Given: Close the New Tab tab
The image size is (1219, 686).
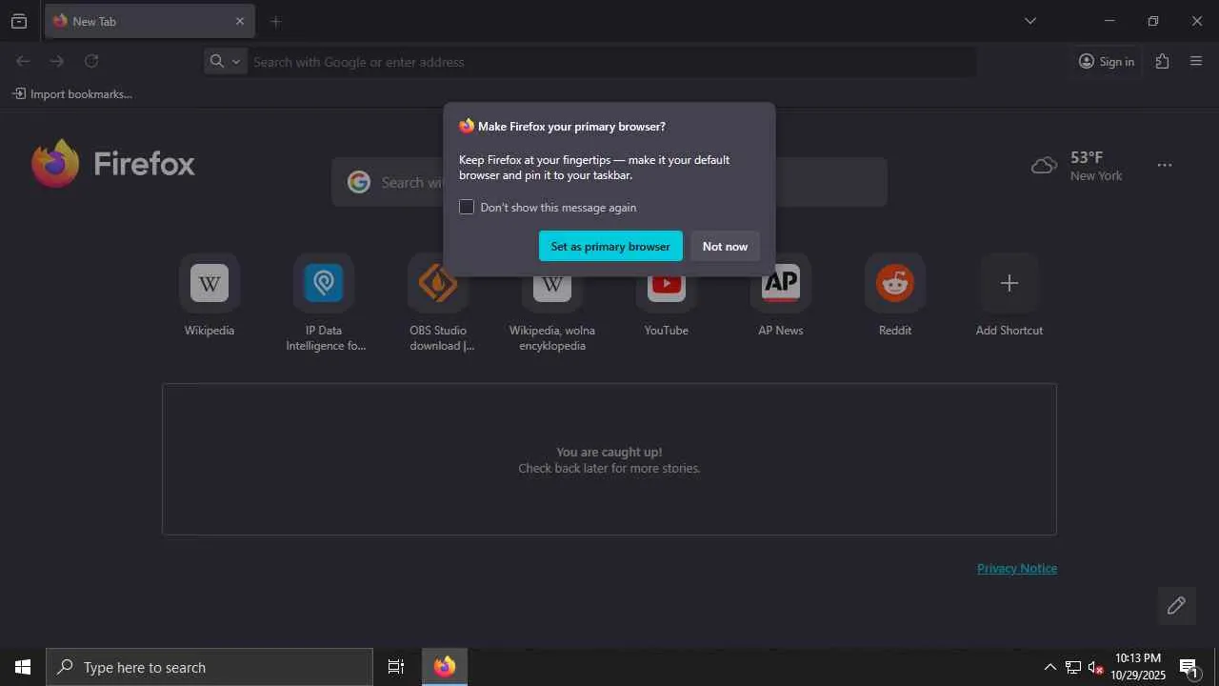Looking at the screenshot, I should point(240,21).
